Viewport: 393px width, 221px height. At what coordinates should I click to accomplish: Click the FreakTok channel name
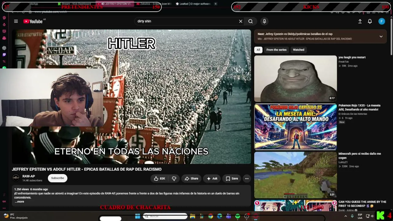(344, 62)
